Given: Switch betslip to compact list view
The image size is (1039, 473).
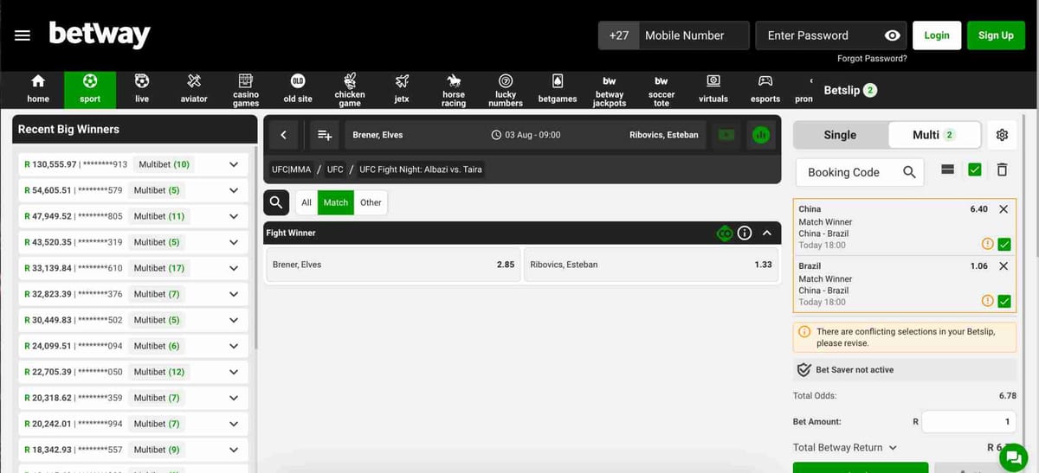Looking at the screenshot, I should (x=947, y=170).
